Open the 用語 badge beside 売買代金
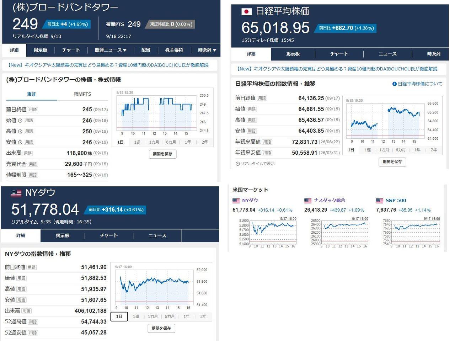455x351 pixels. pos(33,164)
